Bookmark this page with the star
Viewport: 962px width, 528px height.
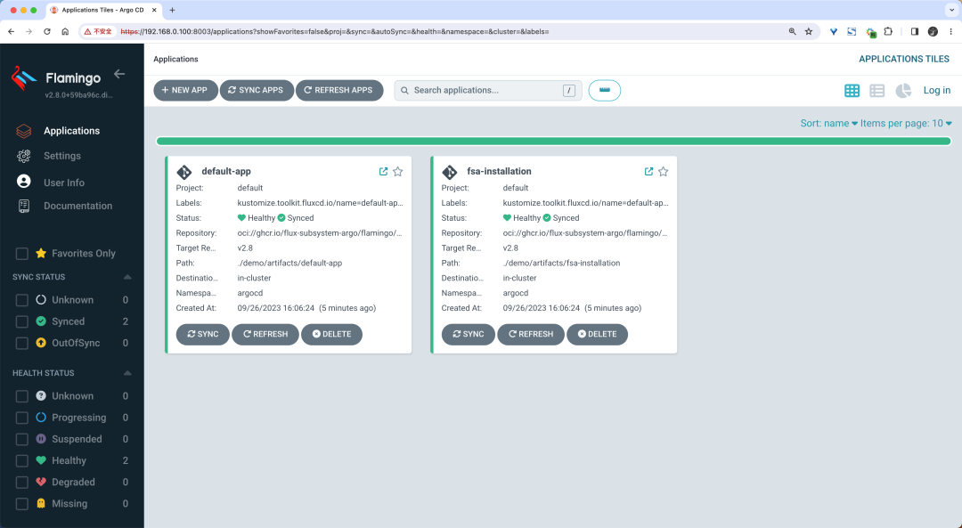pos(809,31)
